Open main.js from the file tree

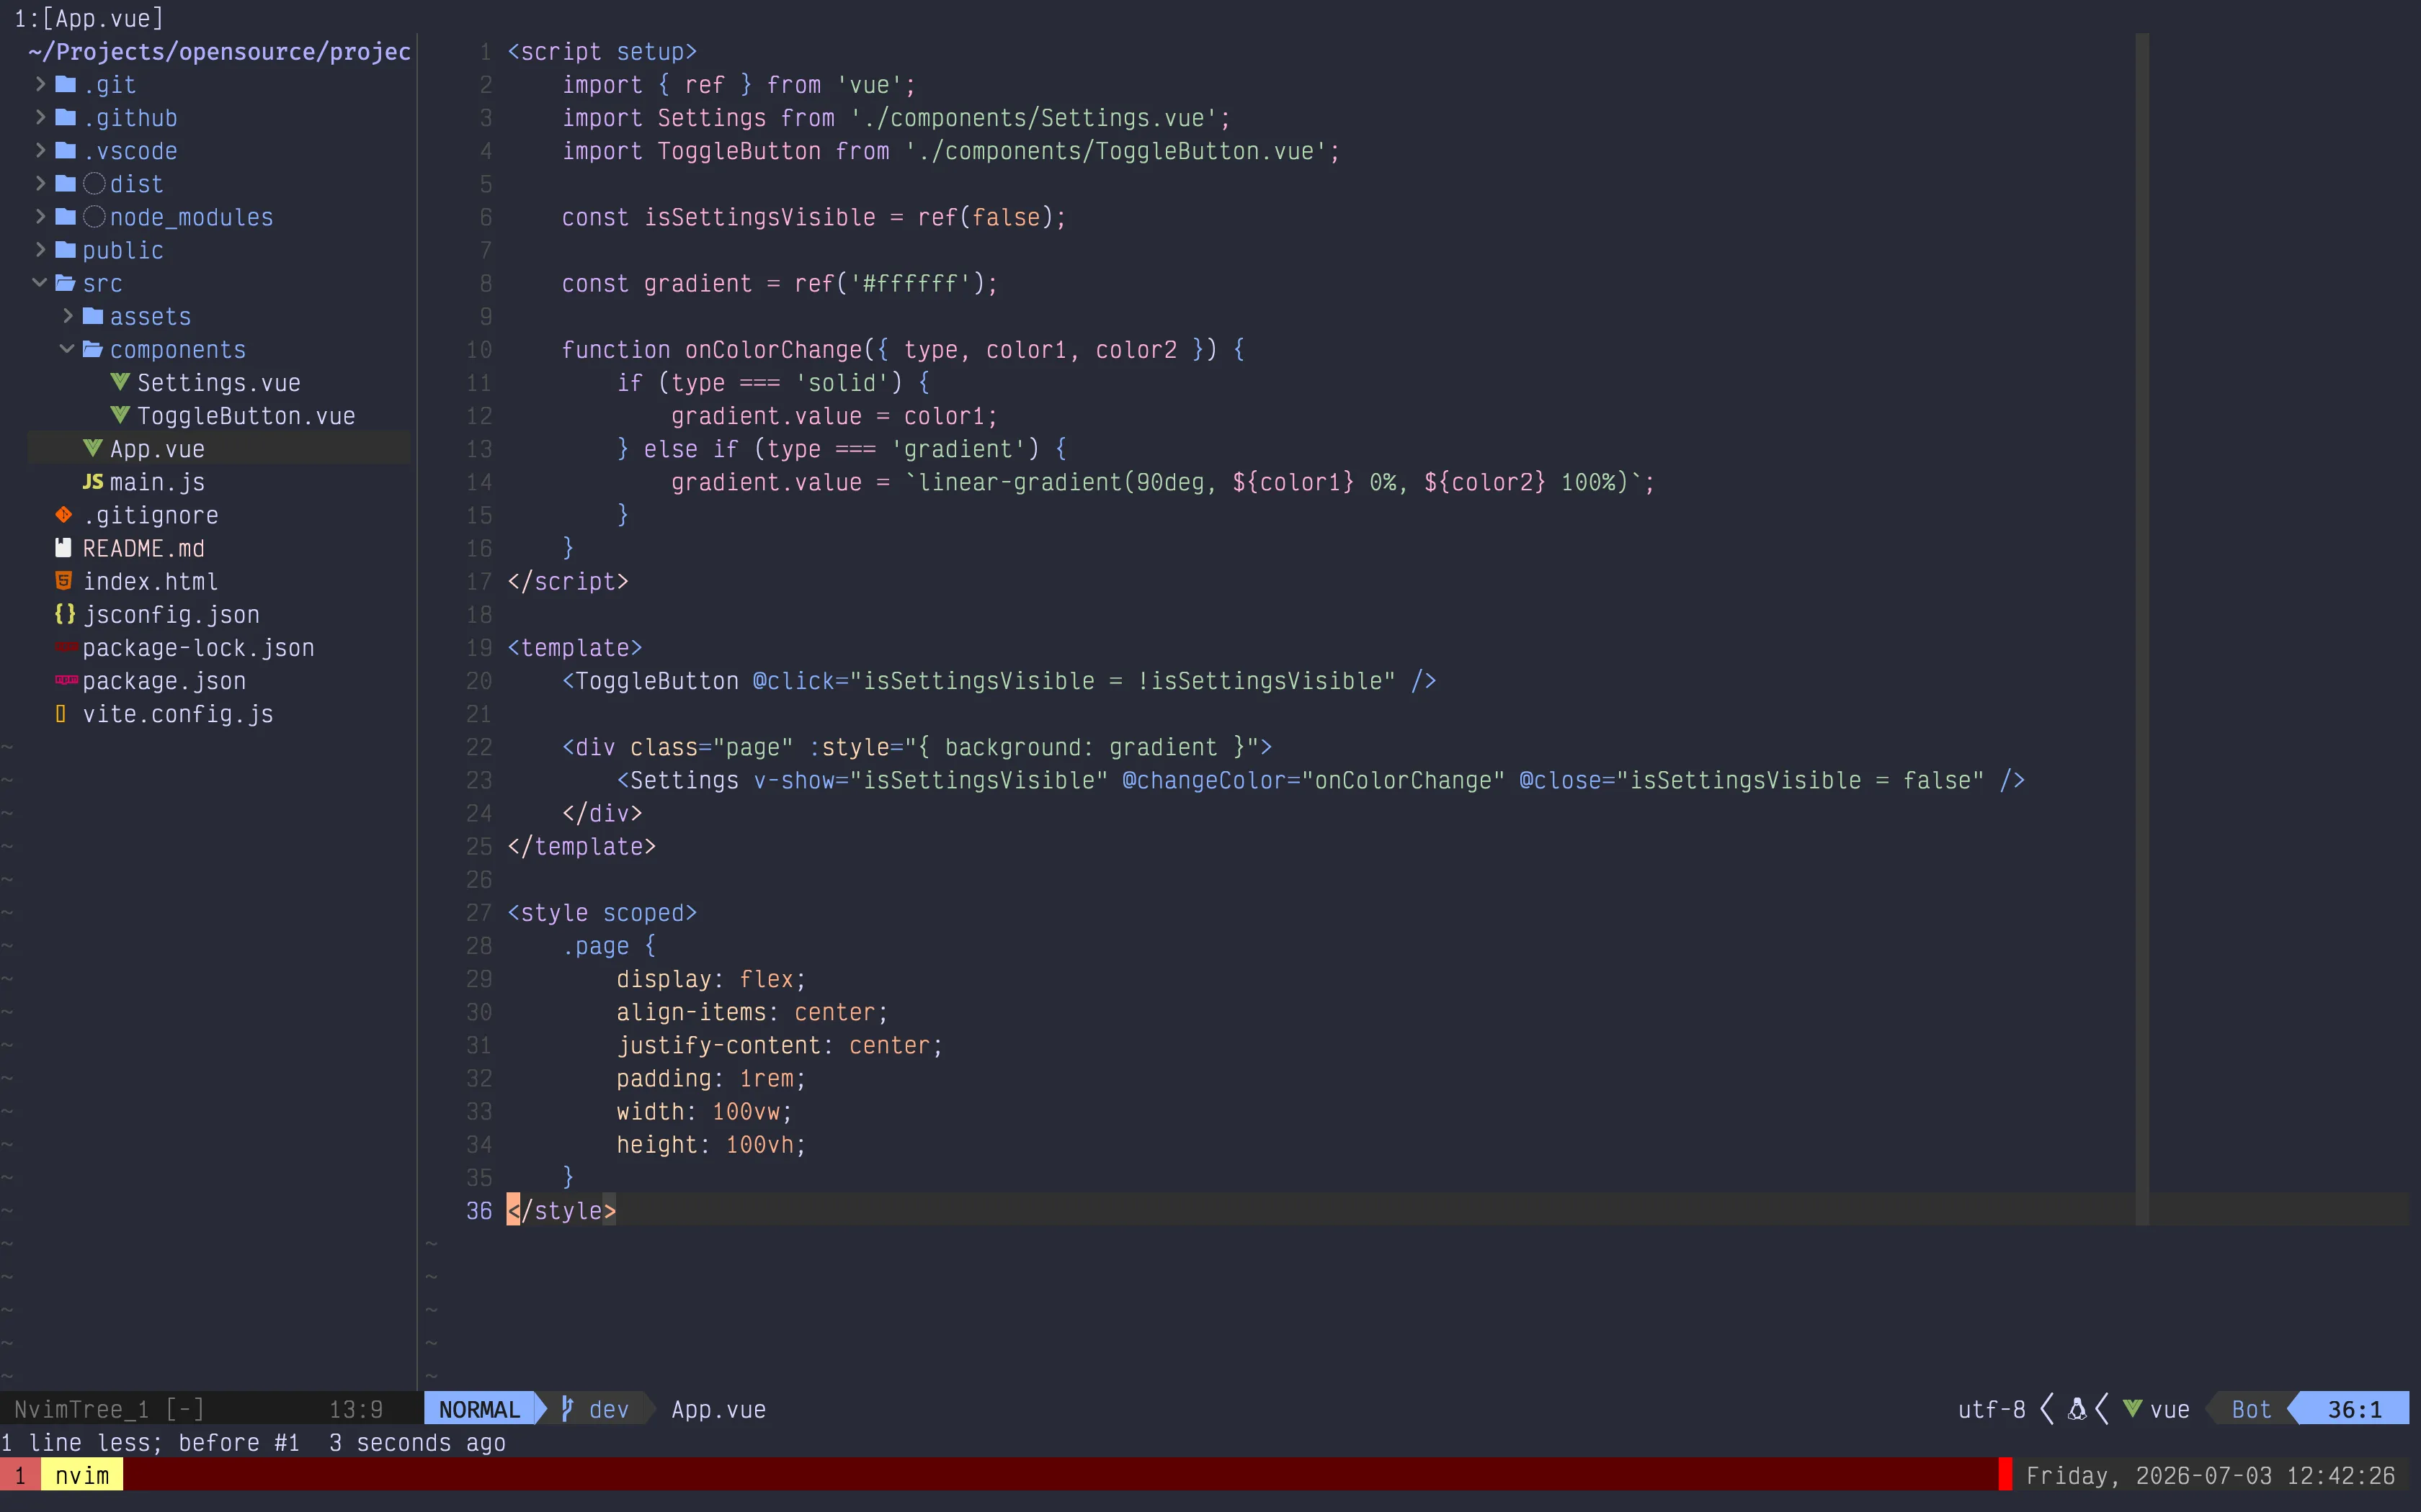coord(157,482)
